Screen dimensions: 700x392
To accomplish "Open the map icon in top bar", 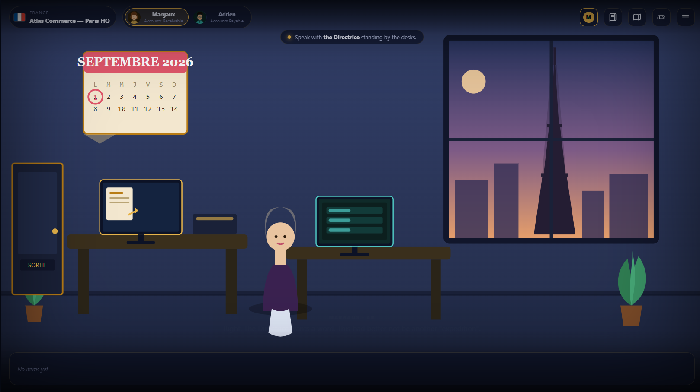I will tap(637, 17).
